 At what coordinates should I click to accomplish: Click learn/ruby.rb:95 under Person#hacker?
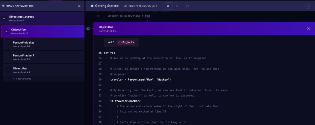pos(21,59)
